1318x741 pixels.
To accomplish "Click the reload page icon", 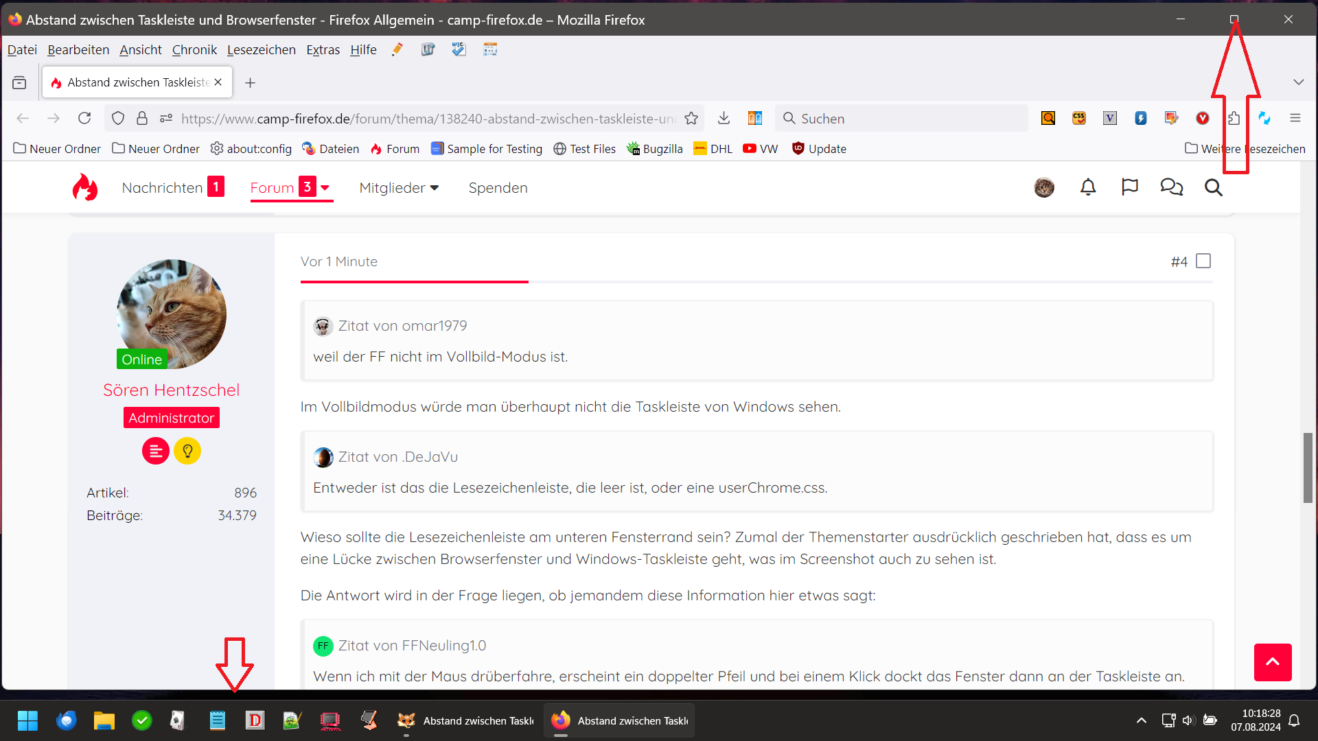I will (84, 119).
